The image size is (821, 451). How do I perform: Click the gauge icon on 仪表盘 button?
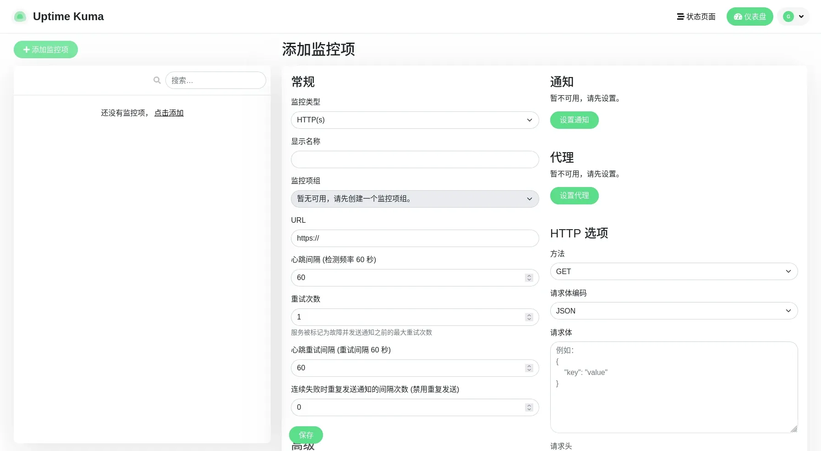tap(738, 16)
